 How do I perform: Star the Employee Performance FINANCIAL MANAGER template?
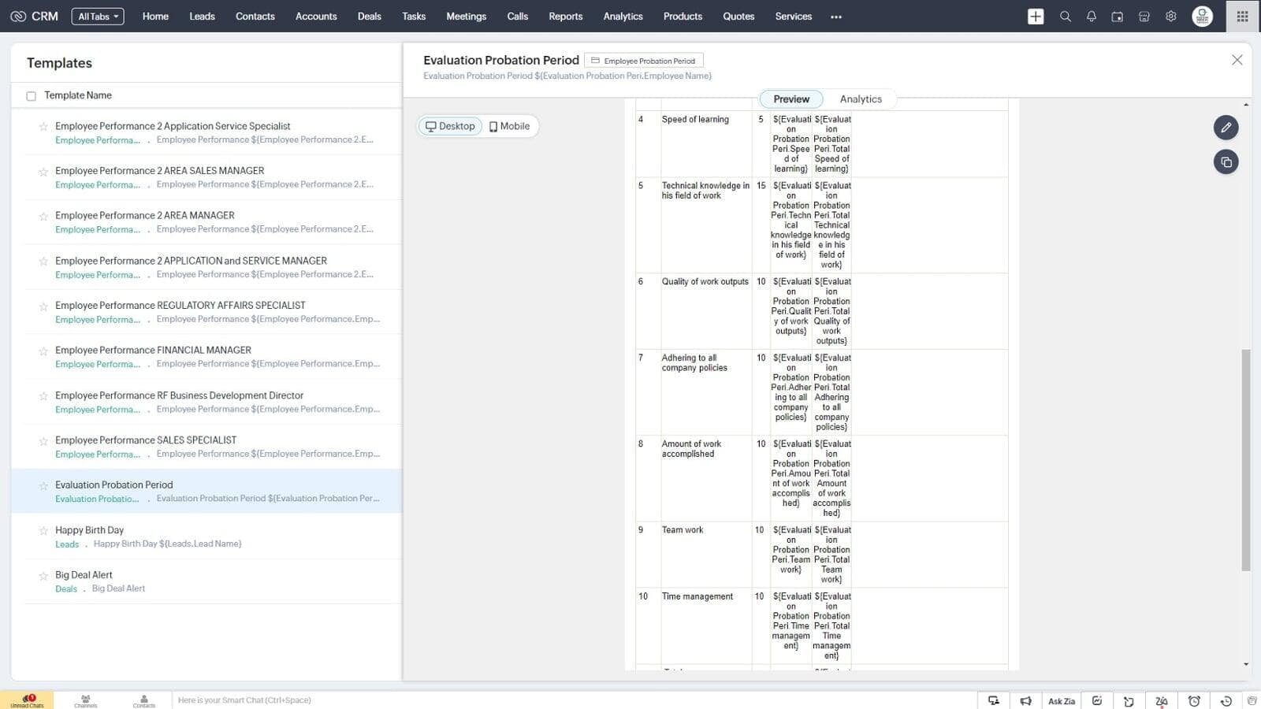43,351
